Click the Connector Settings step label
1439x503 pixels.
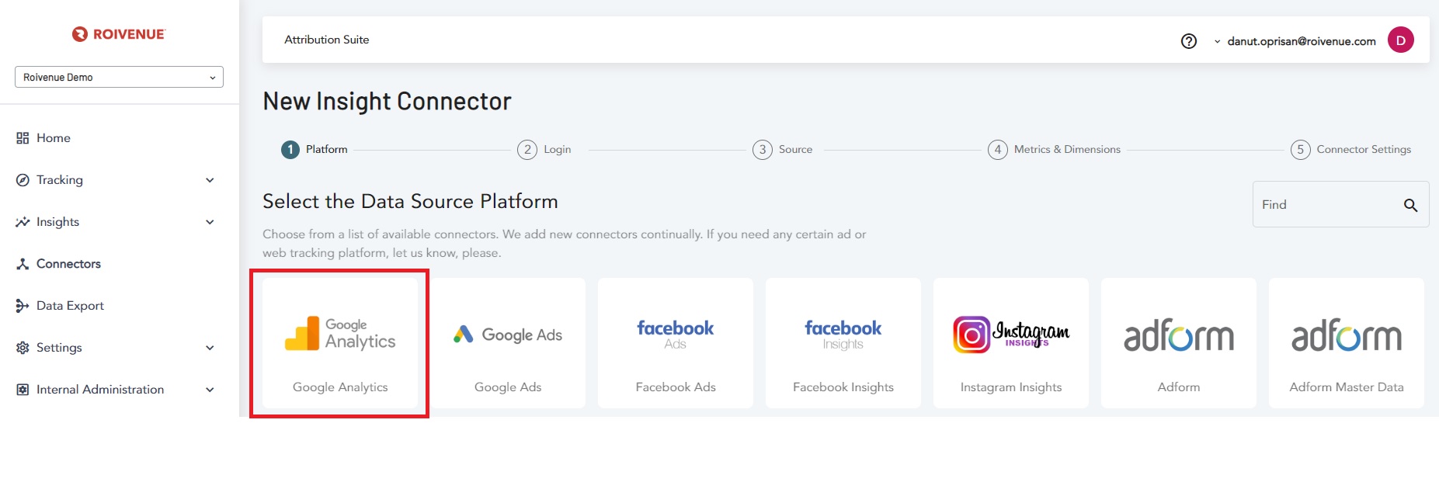pos(1364,149)
